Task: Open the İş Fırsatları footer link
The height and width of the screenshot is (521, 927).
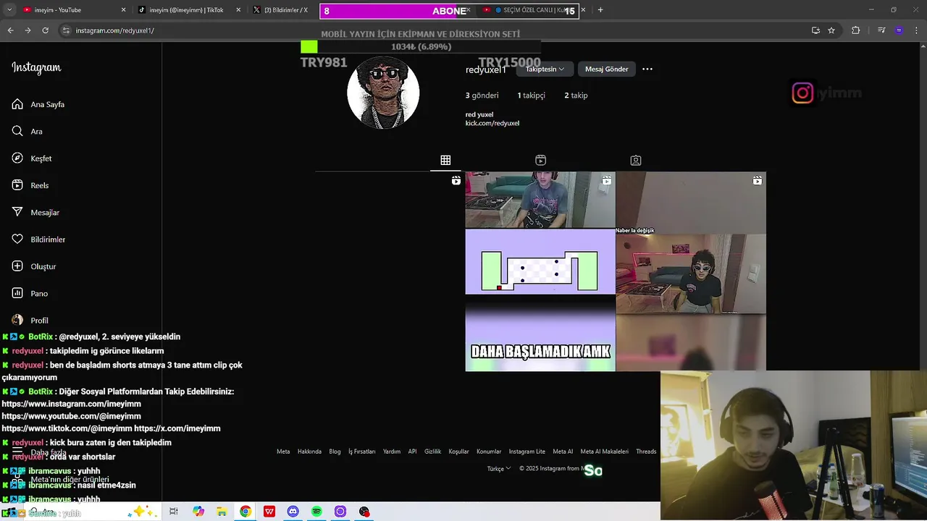Action: click(362, 452)
